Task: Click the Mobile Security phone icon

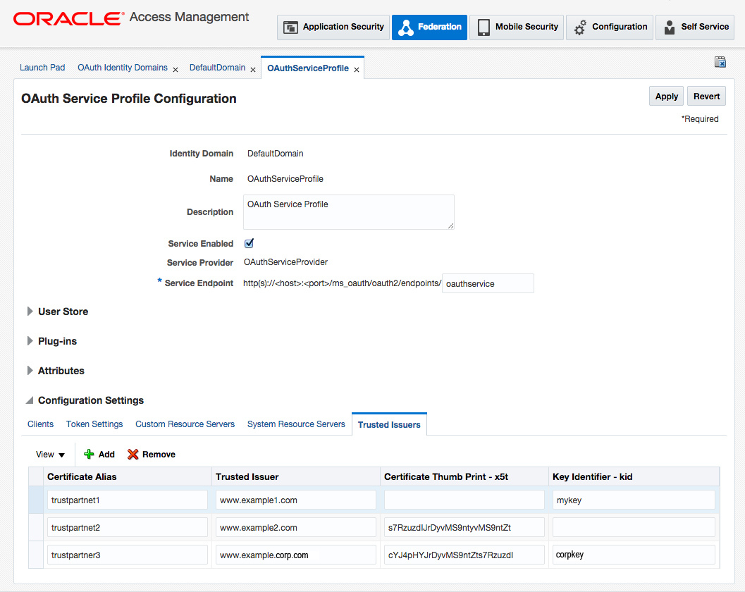Action: coord(484,27)
